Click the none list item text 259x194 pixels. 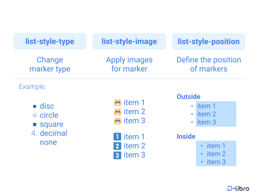click(48, 142)
